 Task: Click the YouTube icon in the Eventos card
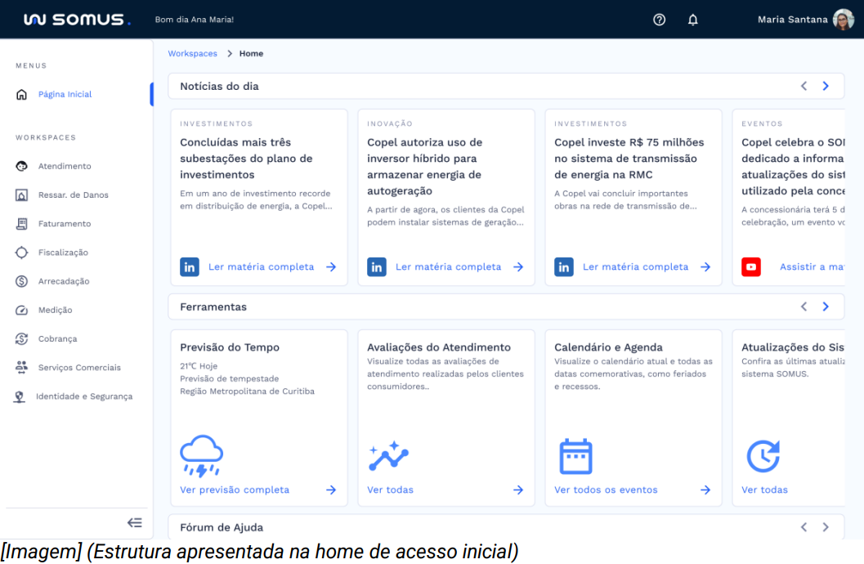coord(750,266)
